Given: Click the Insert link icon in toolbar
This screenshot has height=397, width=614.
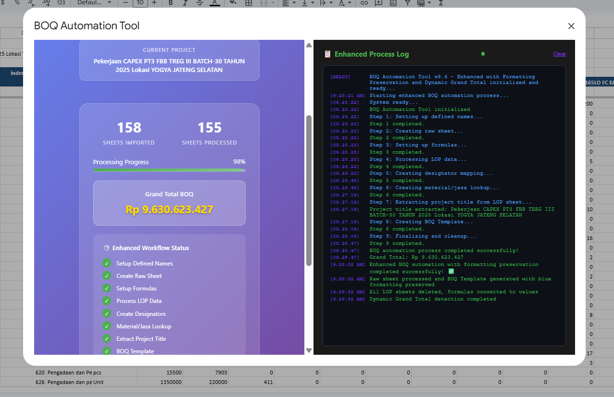Looking at the screenshot, I should click(x=364, y=3).
